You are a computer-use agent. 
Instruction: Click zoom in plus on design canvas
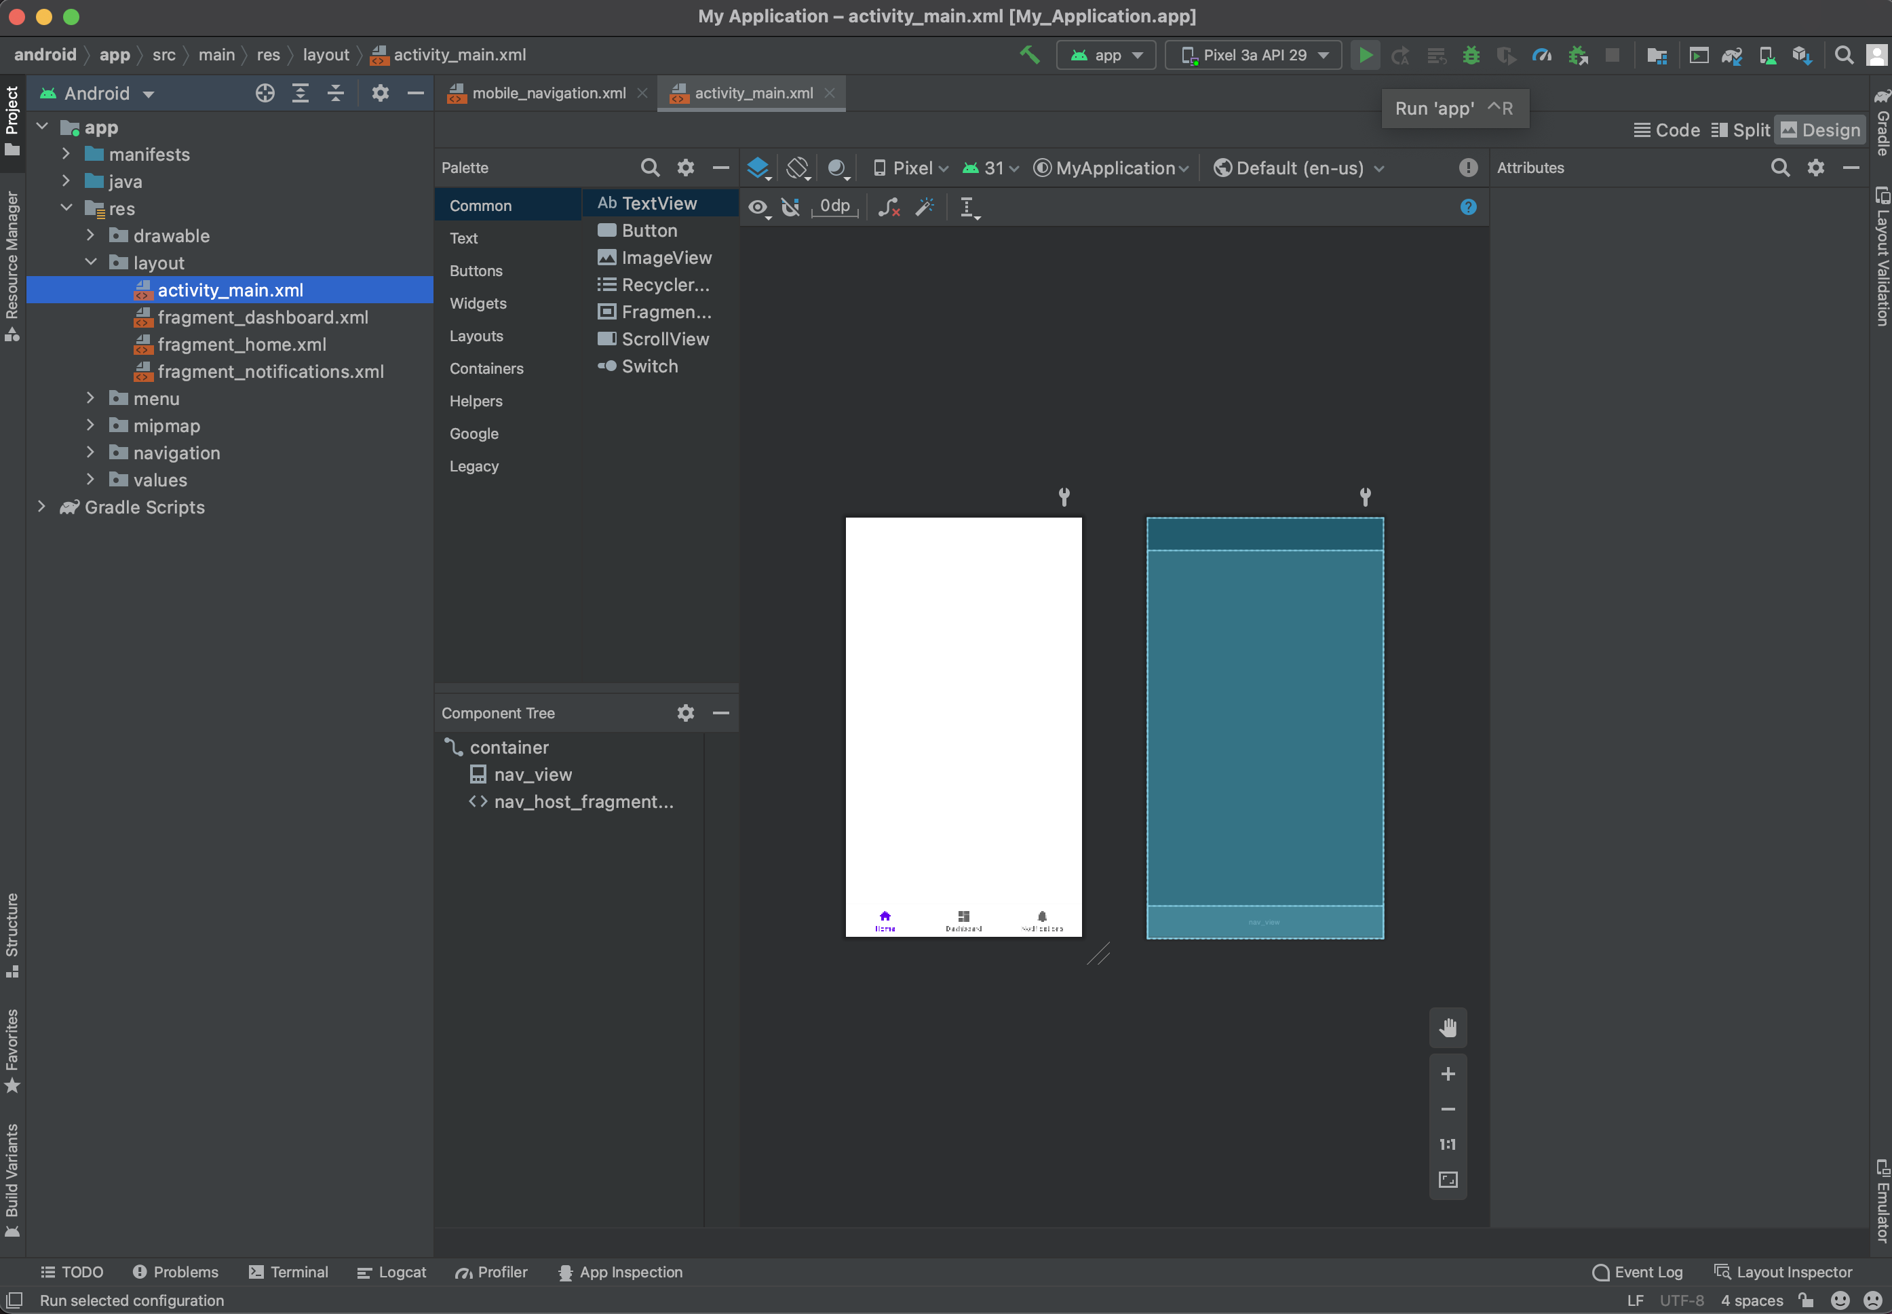click(x=1448, y=1074)
